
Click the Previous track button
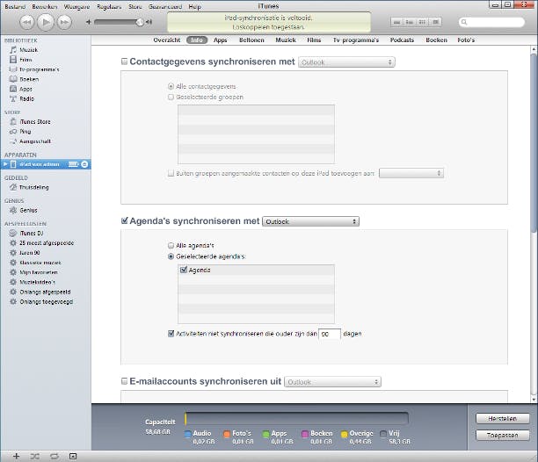tap(26, 22)
